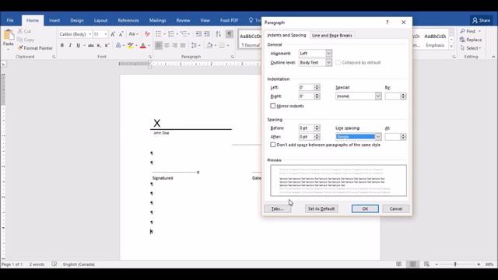Open the Line spacing dropdown

coord(378,137)
